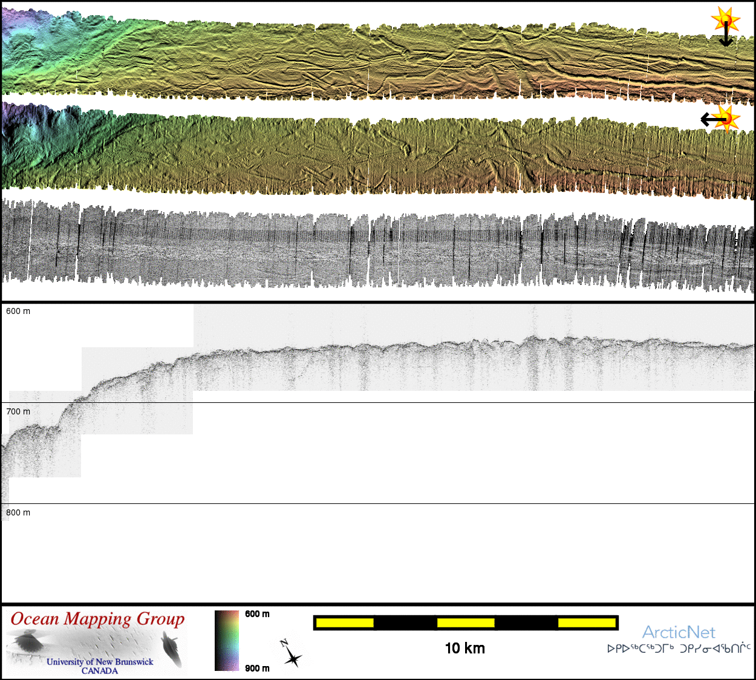Select the middle yellow segment of the scale bar
This screenshot has height=680, width=756.
pyautogui.click(x=466, y=623)
